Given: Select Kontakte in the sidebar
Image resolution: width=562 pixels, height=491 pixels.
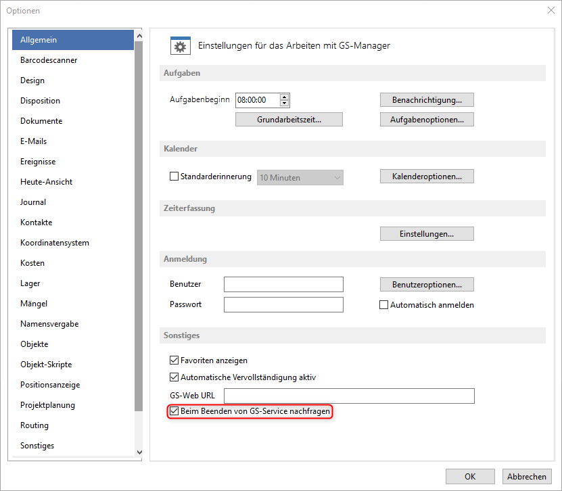Looking at the screenshot, I should tap(73, 223).
